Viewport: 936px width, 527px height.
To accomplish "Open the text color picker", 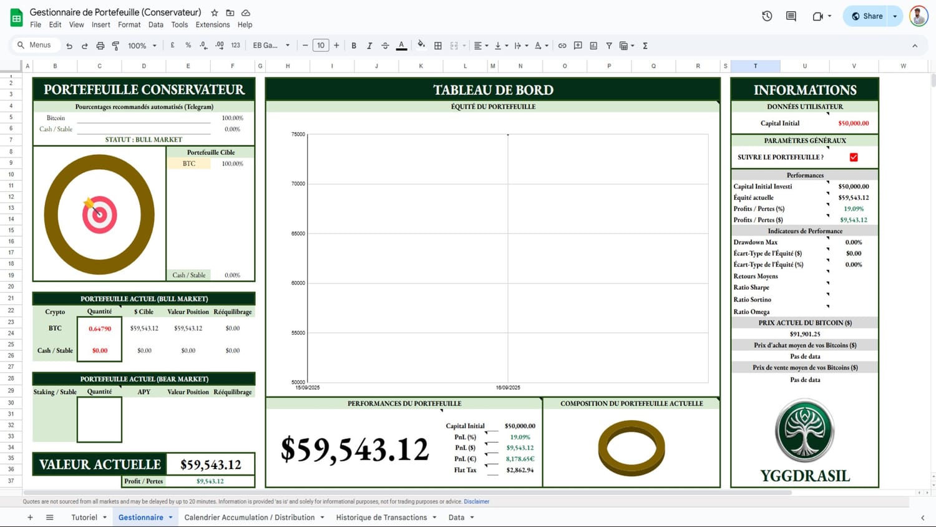I will [402, 46].
